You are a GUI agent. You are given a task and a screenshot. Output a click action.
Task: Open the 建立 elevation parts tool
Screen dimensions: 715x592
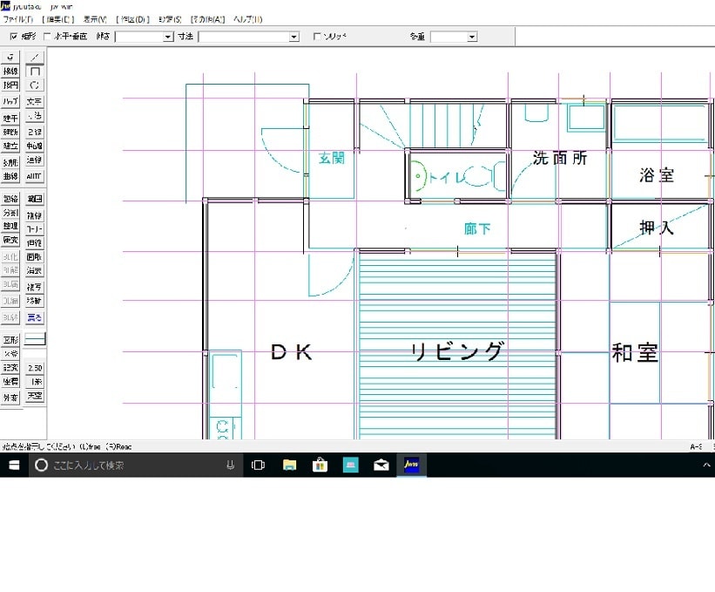[x=10, y=146]
